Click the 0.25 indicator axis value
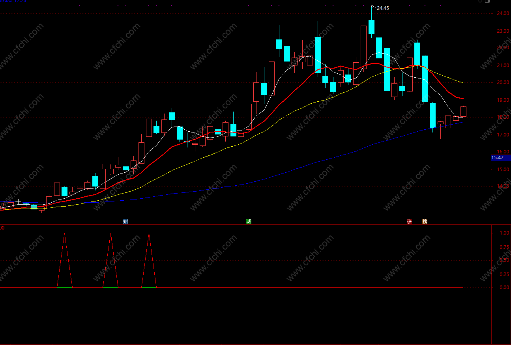This screenshot has width=511, height=345. coord(504,274)
